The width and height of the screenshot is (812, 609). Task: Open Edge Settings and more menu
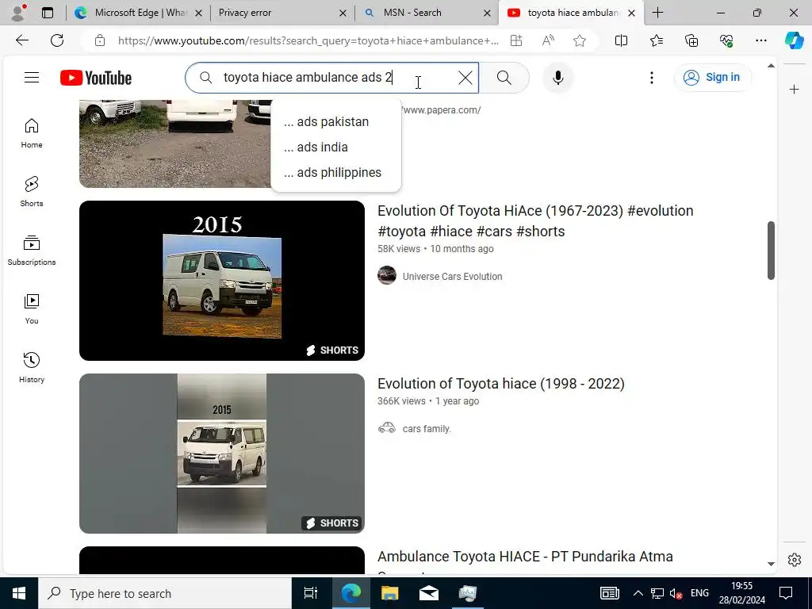760,40
